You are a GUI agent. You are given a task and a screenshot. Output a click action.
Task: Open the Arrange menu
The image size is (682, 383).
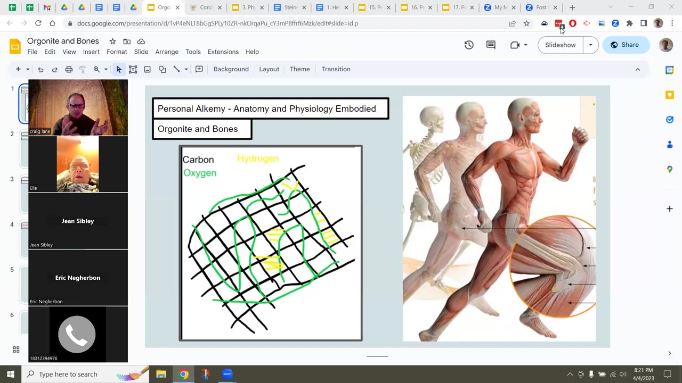point(167,52)
